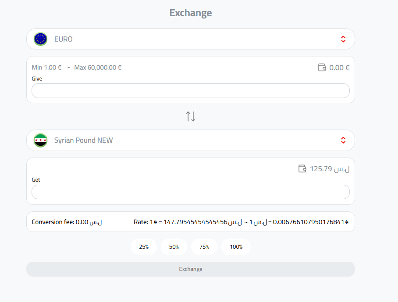Click the grey Exchange submit button
This screenshot has width=398, height=302.
(191, 269)
